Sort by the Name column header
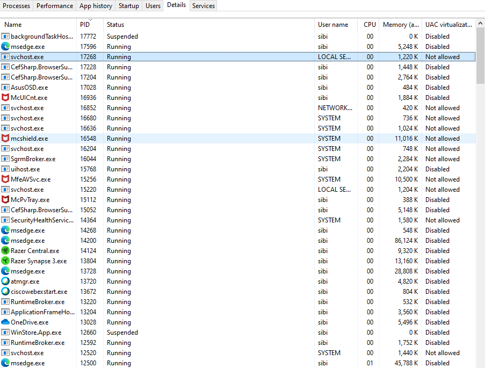Image resolution: width=485 pixels, height=368 pixels. pos(38,25)
